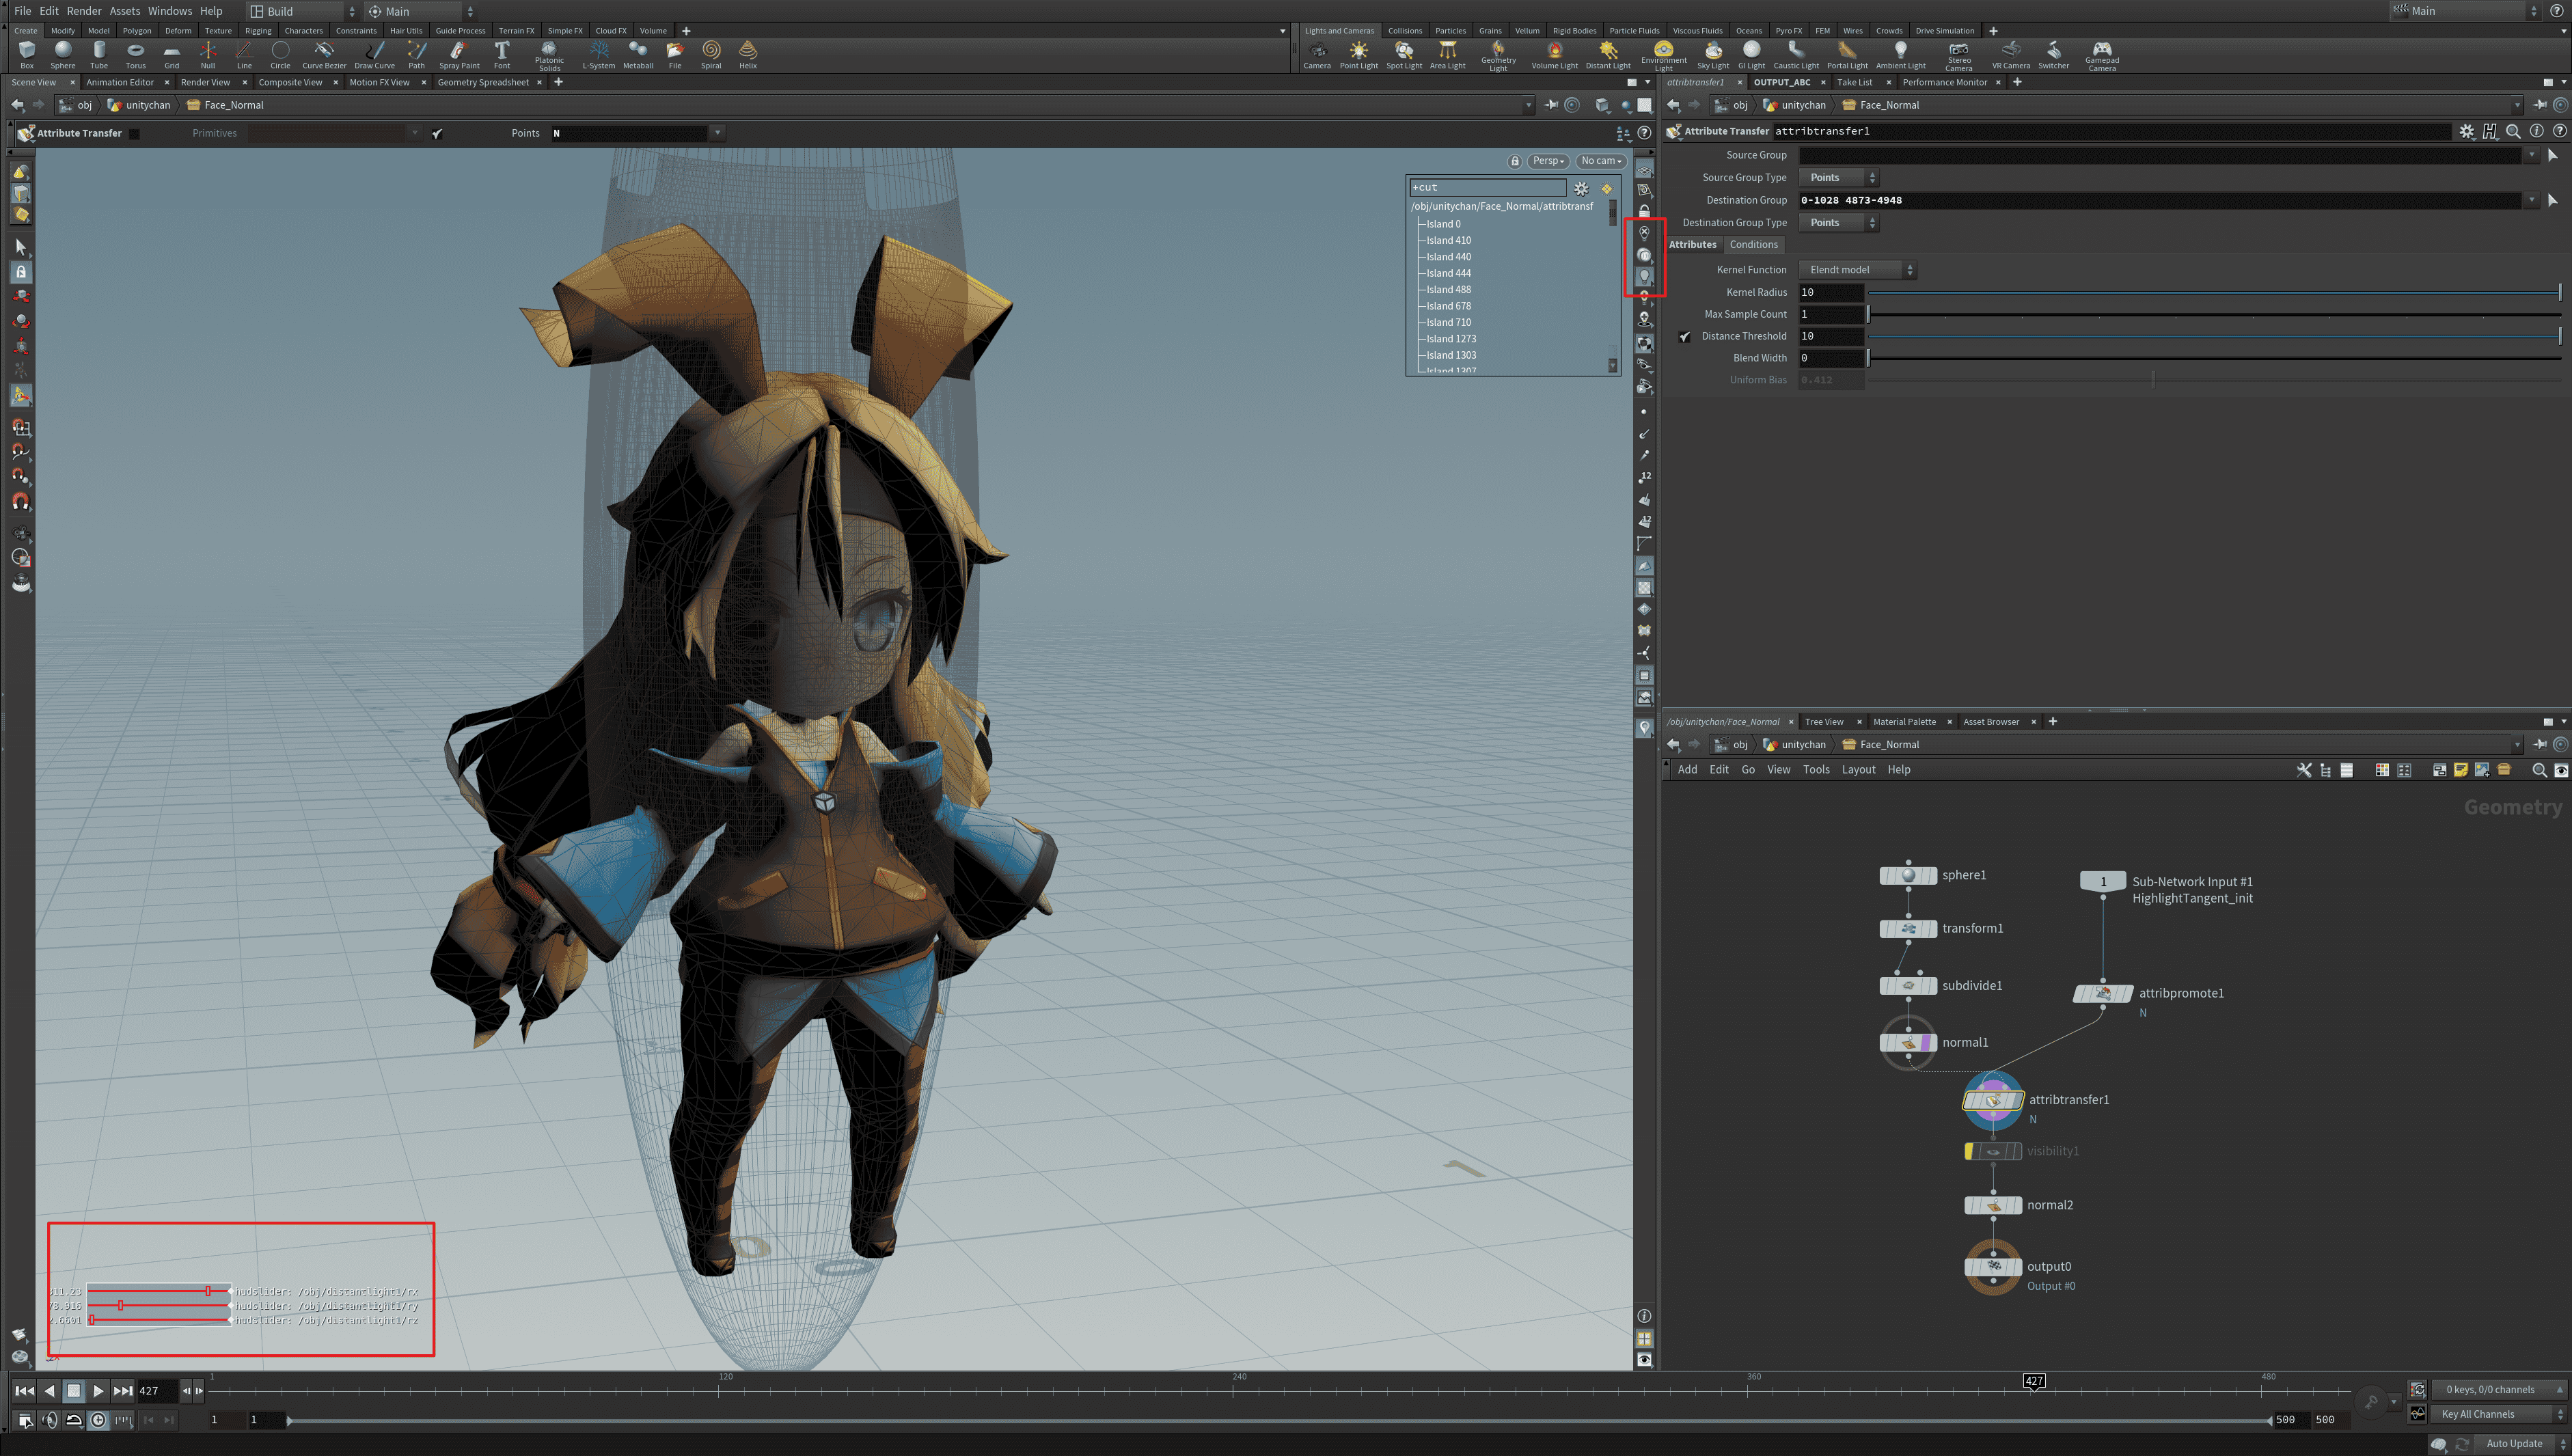2572x1456 pixels.
Task: Add a Spot Light
Action: coord(1404,55)
